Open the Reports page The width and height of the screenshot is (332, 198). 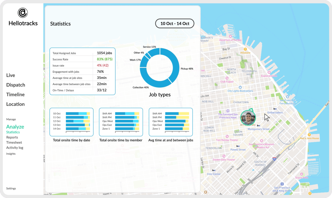12,137
